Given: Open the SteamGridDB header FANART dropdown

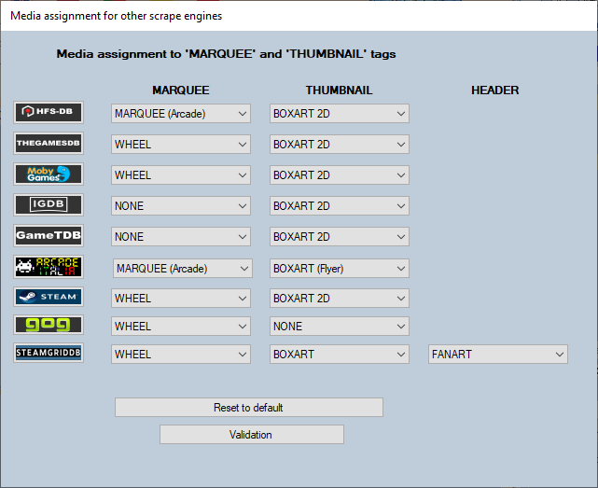Looking at the screenshot, I should (x=497, y=355).
